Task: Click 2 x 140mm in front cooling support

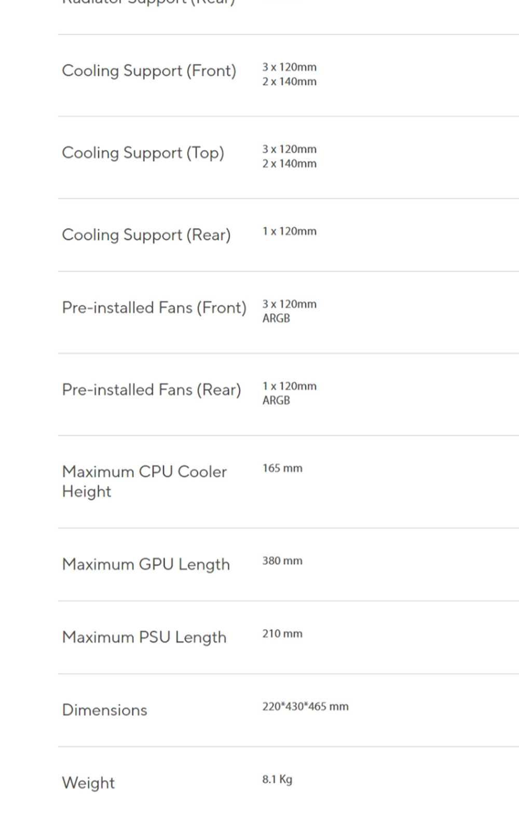Action: click(289, 82)
